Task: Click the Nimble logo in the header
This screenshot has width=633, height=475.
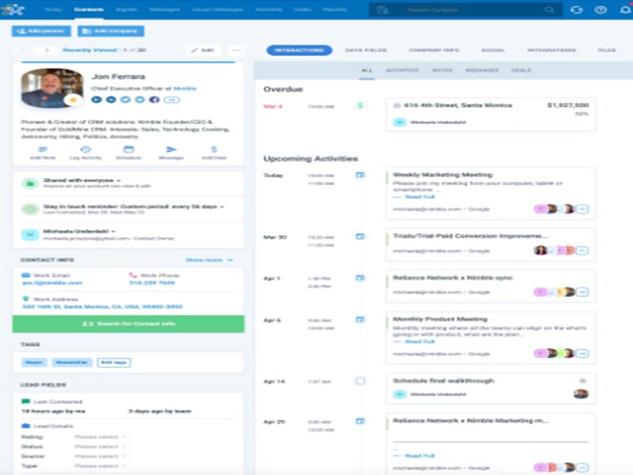Action: click(x=13, y=9)
